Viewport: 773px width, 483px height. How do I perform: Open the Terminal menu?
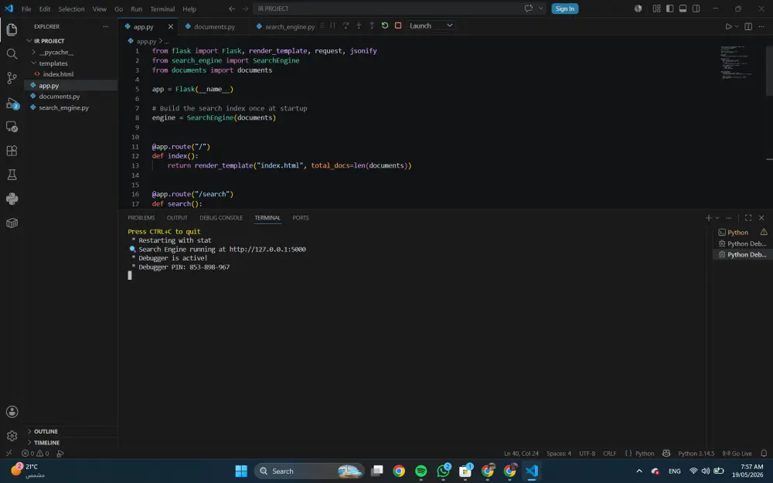point(162,9)
